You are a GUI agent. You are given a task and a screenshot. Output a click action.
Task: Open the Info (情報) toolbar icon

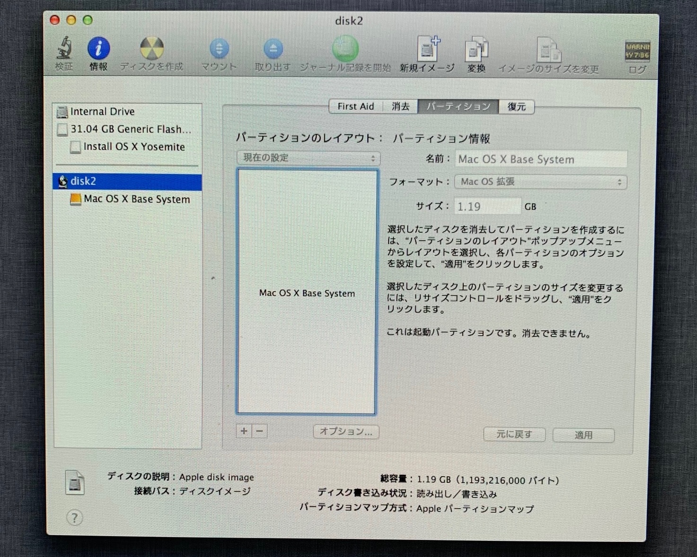[x=98, y=48]
